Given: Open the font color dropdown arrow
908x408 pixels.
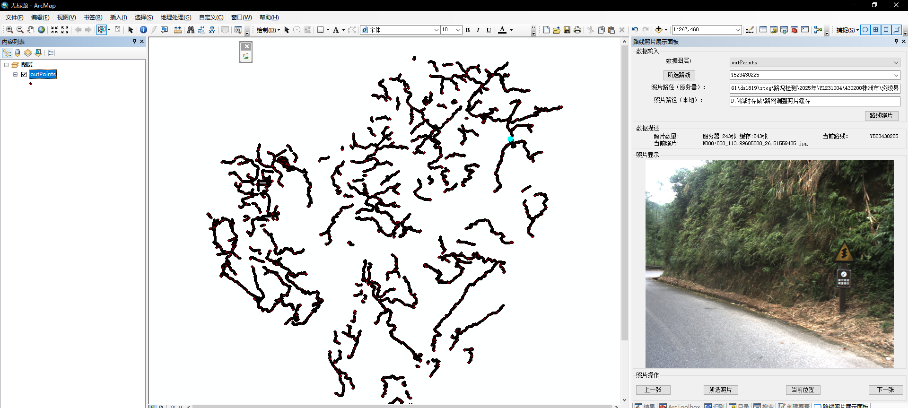Looking at the screenshot, I should (x=511, y=30).
